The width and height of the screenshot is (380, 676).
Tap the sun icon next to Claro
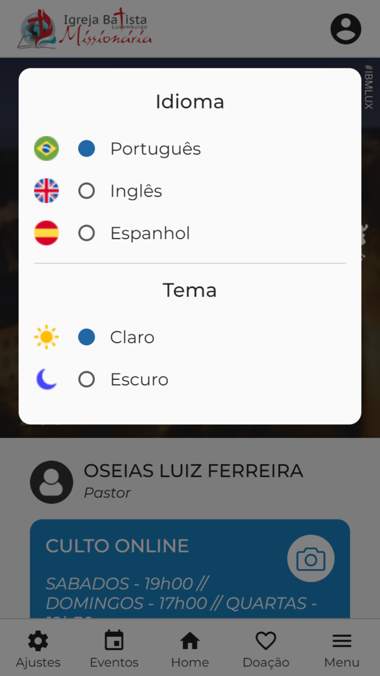[46, 337]
